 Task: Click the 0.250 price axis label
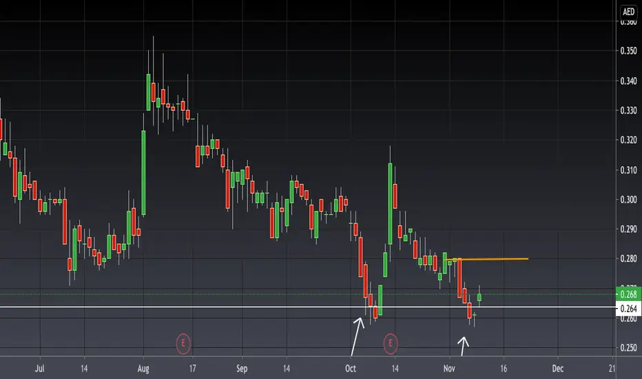[628, 347]
